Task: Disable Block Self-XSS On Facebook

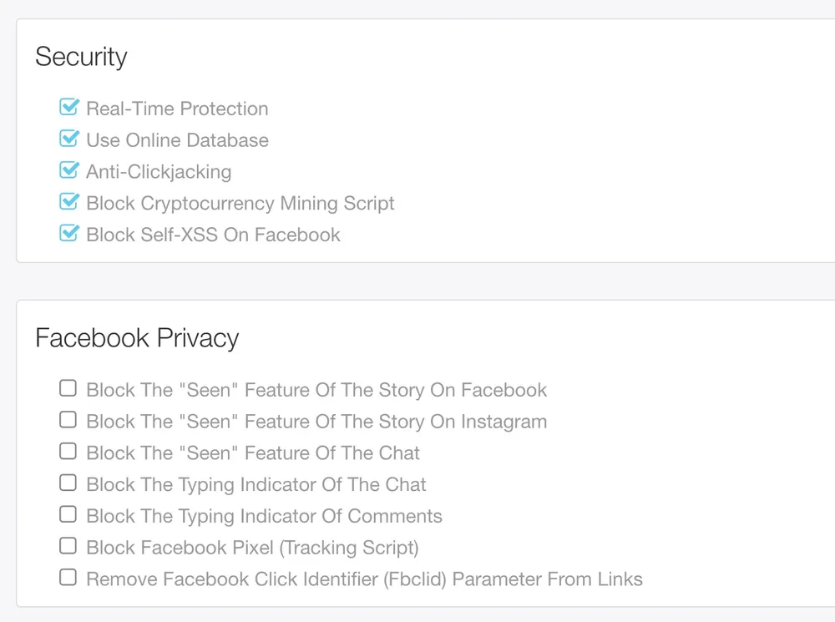Action: pos(68,234)
